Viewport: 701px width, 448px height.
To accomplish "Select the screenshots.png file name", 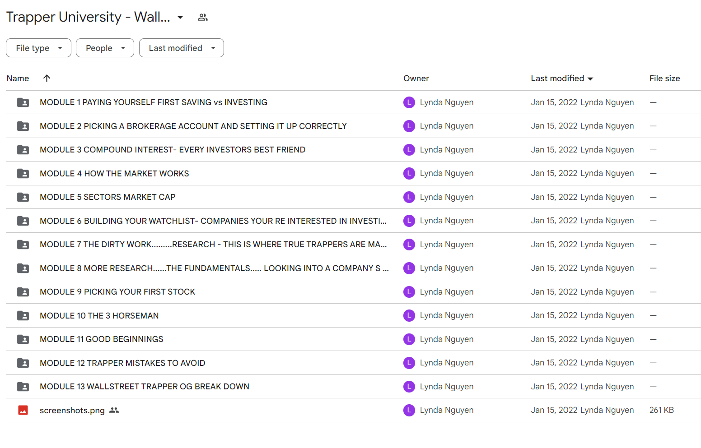I will point(72,411).
